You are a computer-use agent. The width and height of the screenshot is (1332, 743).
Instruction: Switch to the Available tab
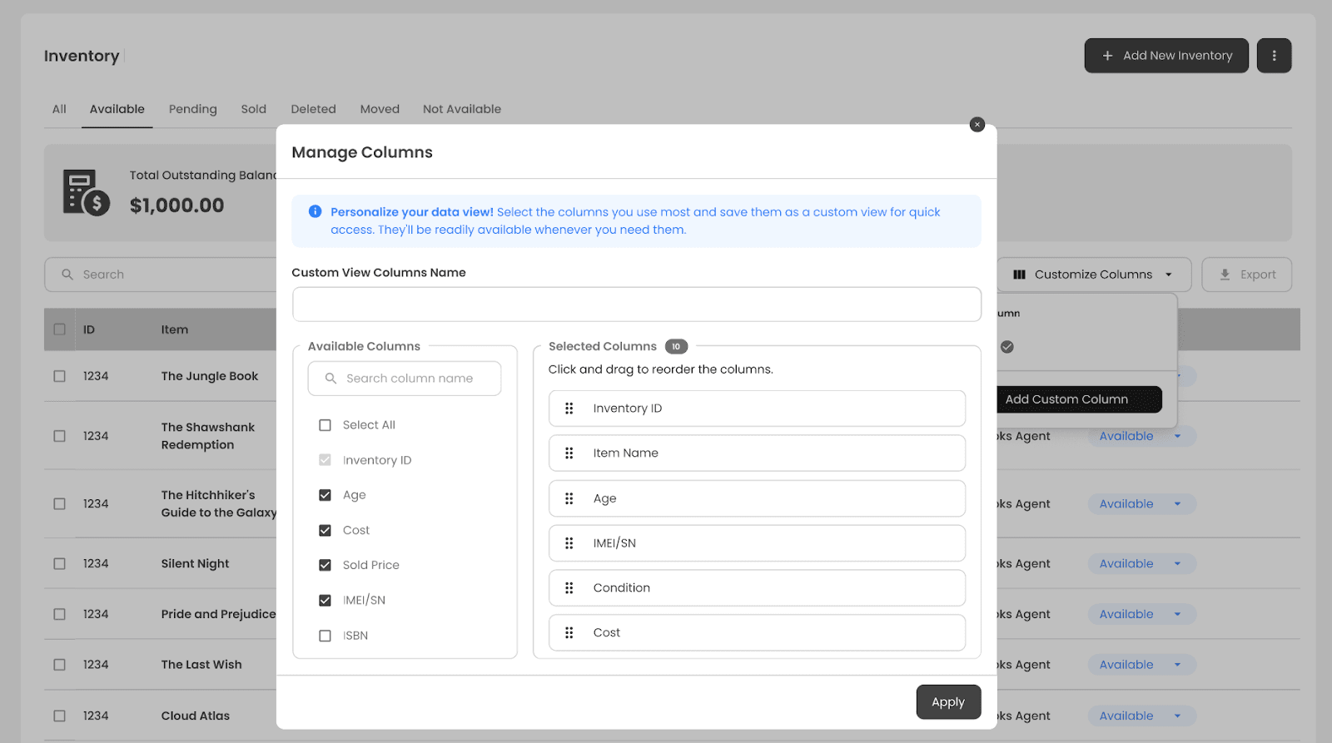pos(117,109)
